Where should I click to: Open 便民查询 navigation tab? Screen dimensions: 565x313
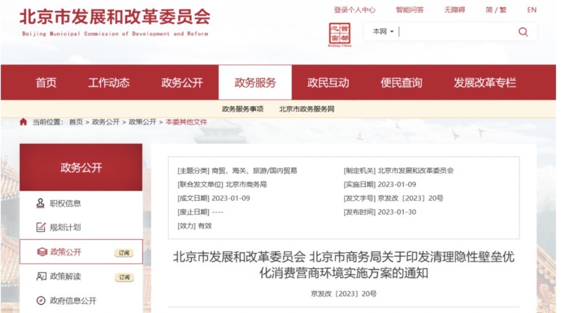point(401,83)
